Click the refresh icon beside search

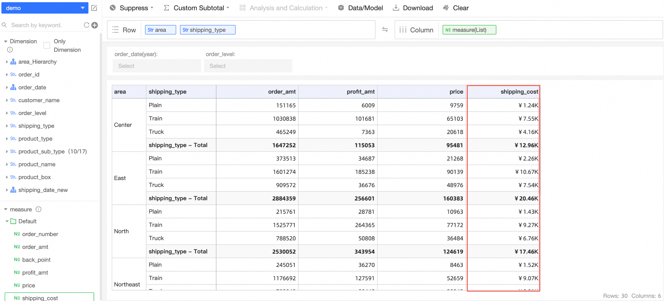[86, 25]
